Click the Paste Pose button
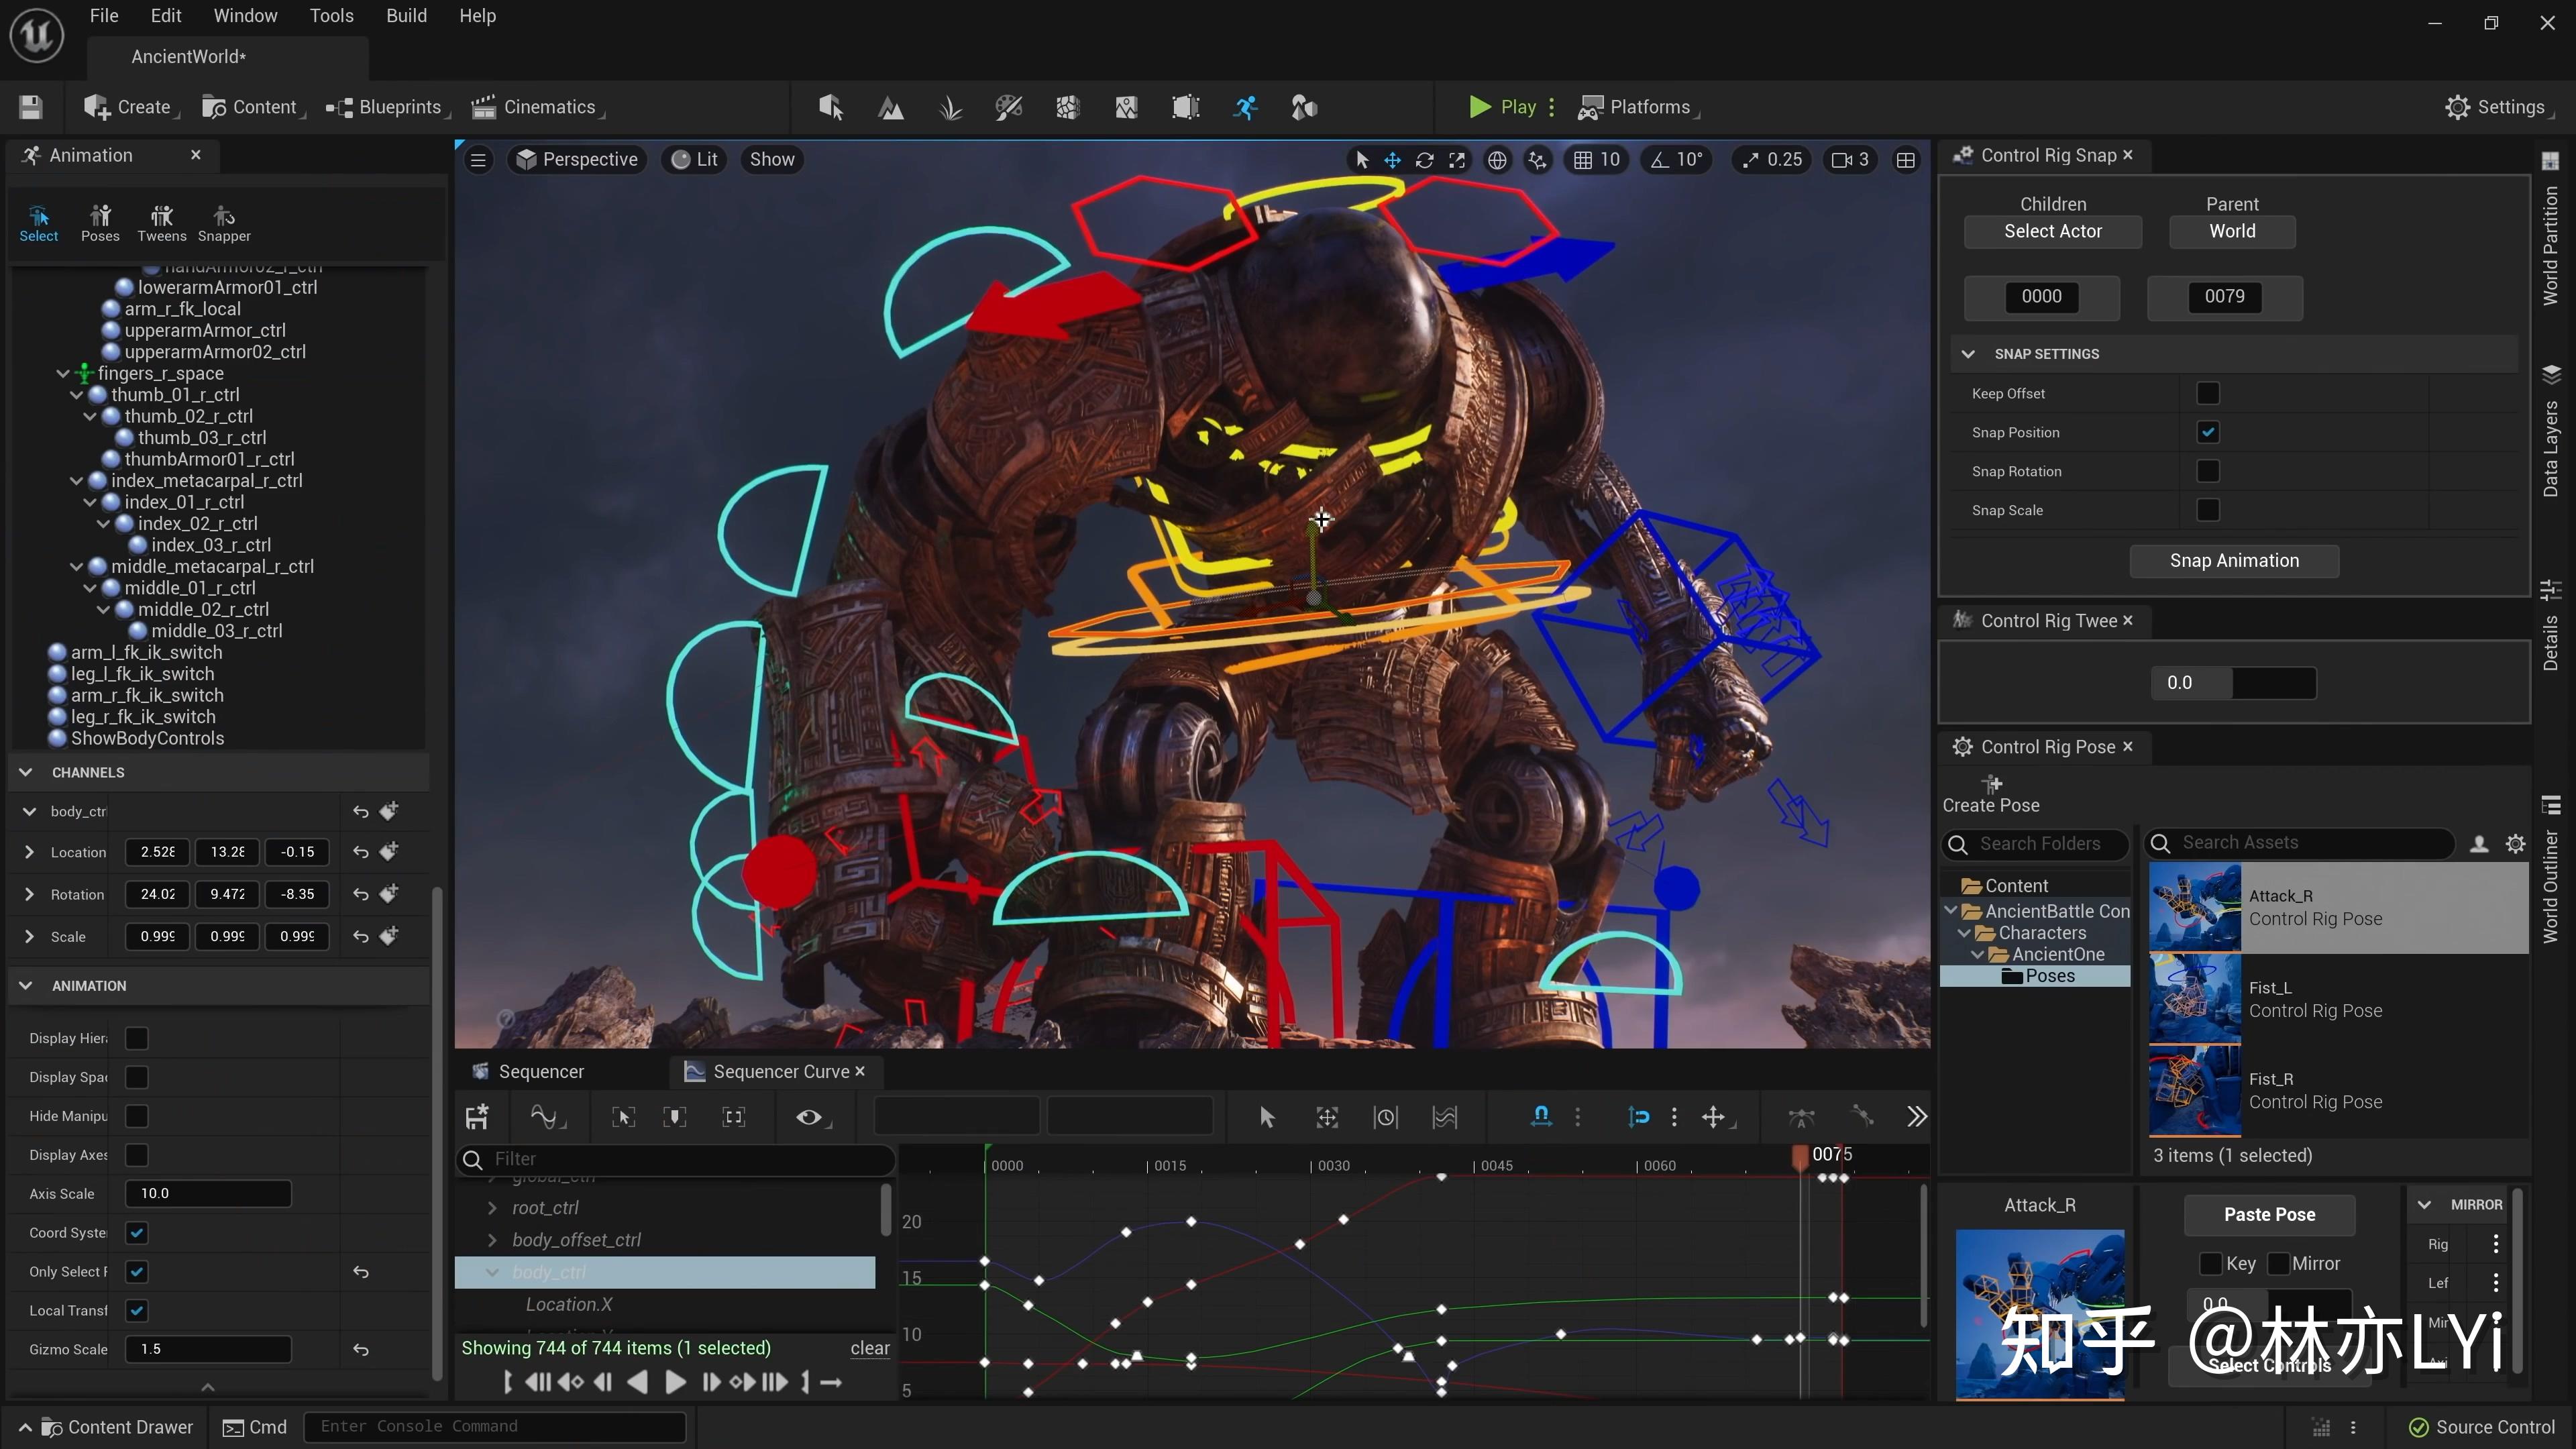The width and height of the screenshot is (2576, 1449). click(x=2269, y=1215)
